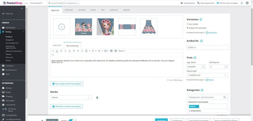The height and width of the screenshot is (121, 253).
Task: Follow the Preise advanced settings link
Action: coord(209,80)
